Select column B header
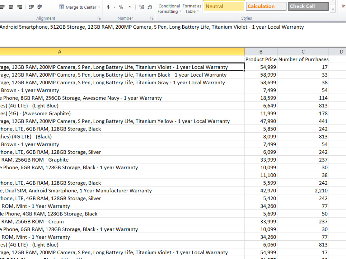This screenshot has height=259, width=346. click(261, 51)
